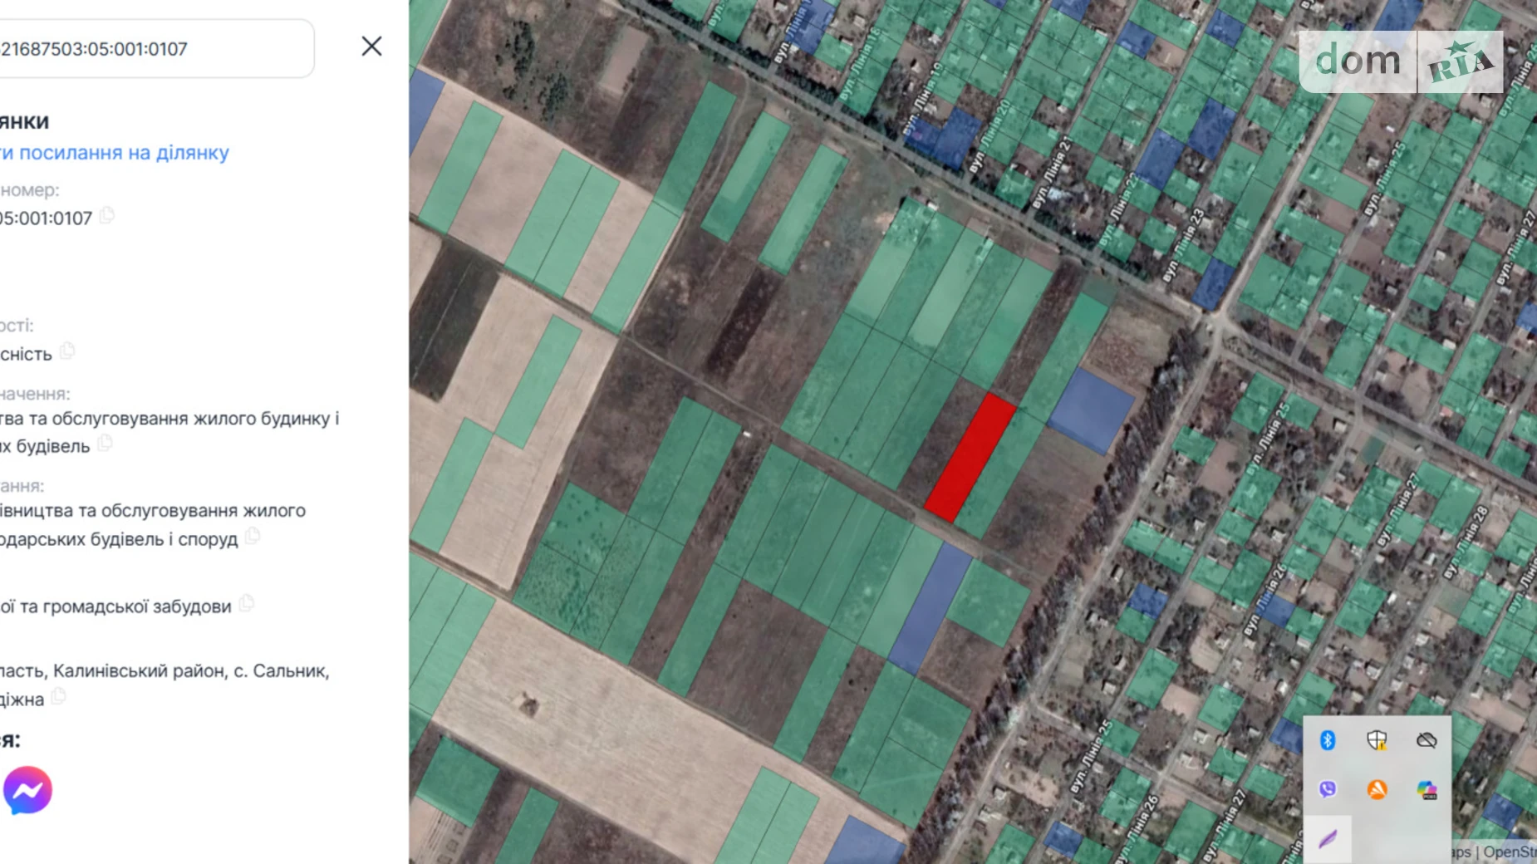This screenshot has width=1537, height=864.
Task: Open Viber from the system tray
Action: coord(1328,789)
